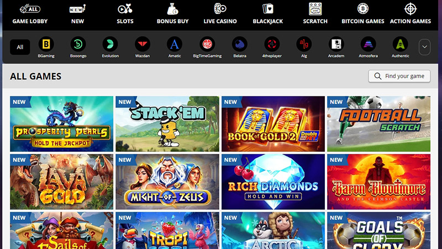Screen dimensions: 442x249
Task: Filter games by BigTimeGaming provider icon
Action: click(207, 44)
